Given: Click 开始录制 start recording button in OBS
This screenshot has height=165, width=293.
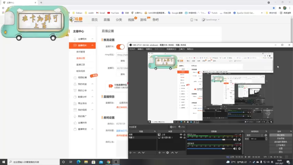Looking at the screenshot, I should pyautogui.click(x=281, y=139).
